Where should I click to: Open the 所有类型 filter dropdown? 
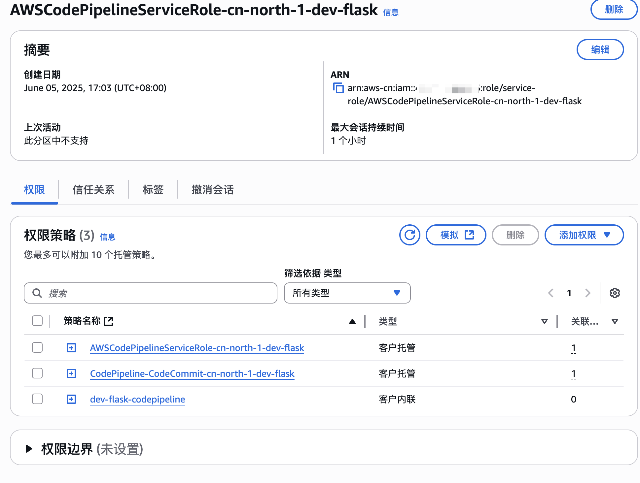tap(347, 293)
